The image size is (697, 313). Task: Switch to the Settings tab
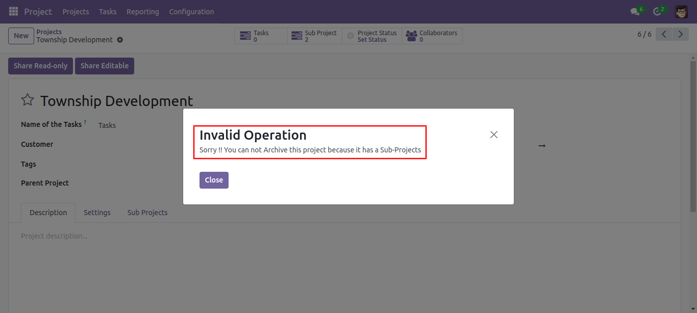(x=97, y=213)
